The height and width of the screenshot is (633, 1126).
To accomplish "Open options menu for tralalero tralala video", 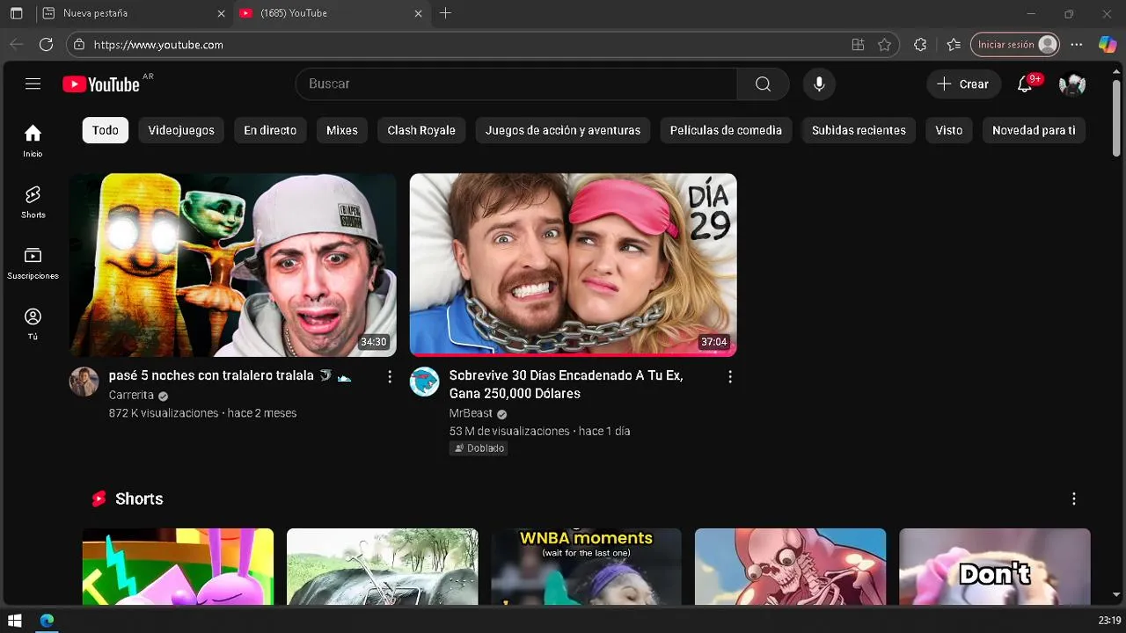I will (x=389, y=376).
